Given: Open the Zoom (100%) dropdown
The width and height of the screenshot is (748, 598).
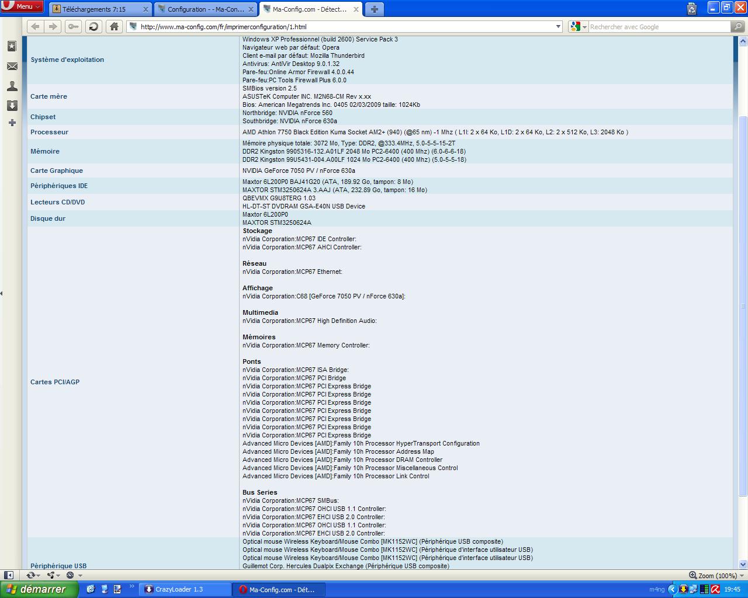Looking at the screenshot, I should [716, 575].
